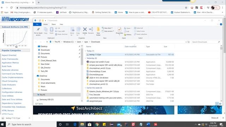Click Pin to Quick access icon
This screenshot has height=127, width=226.
click(38, 30)
